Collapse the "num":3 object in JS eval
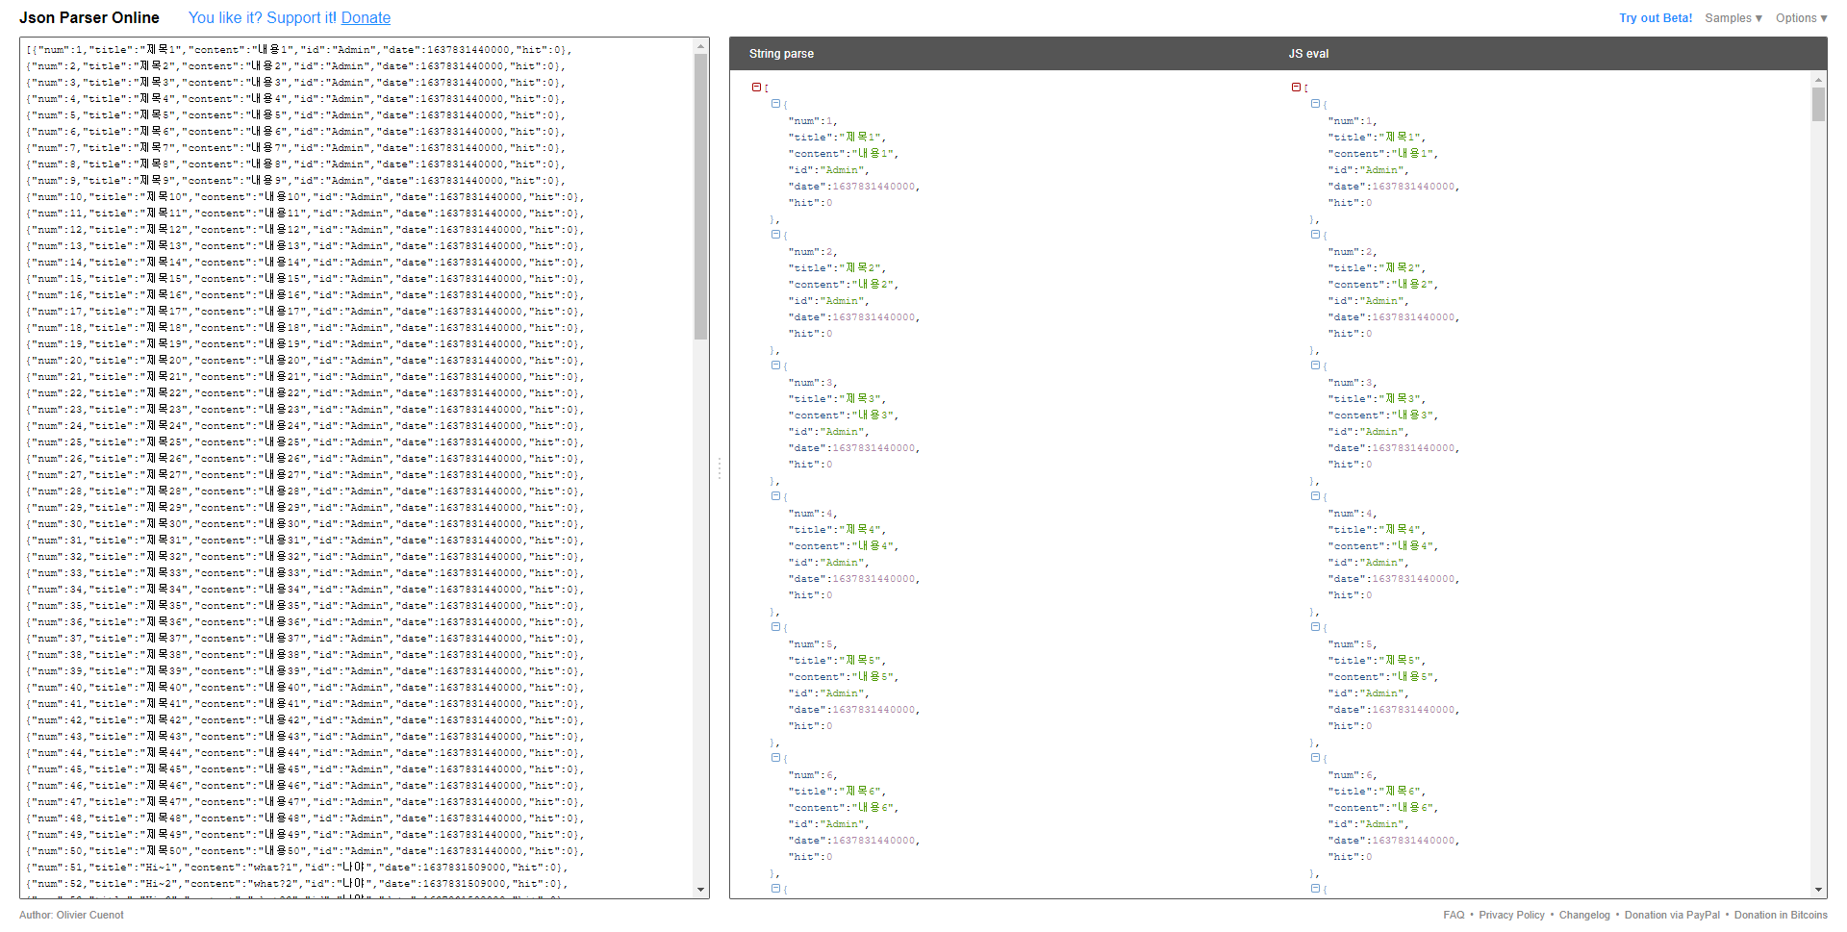1847x932 pixels. coord(1315,365)
